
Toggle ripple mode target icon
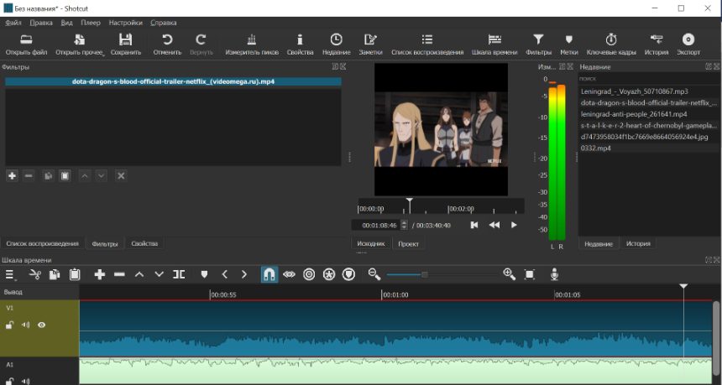click(309, 274)
